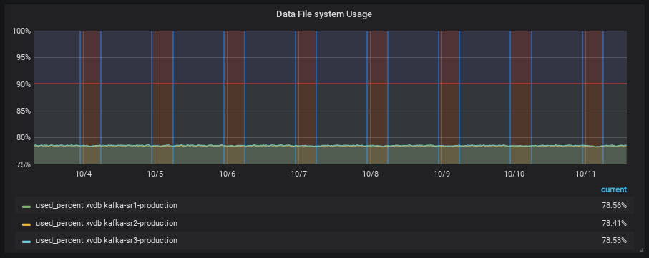Click the 75% y-axis label

(x=23, y=164)
